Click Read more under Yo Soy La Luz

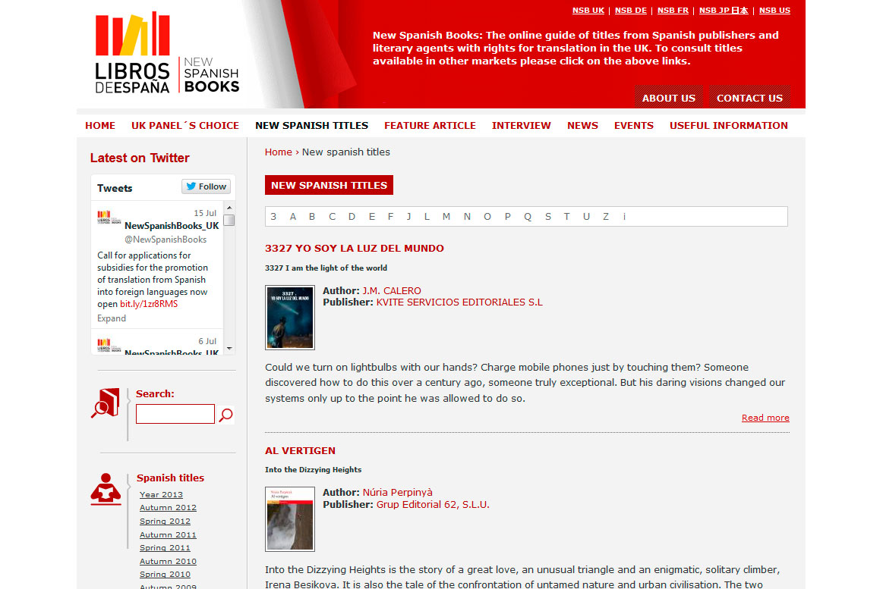point(765,417)
